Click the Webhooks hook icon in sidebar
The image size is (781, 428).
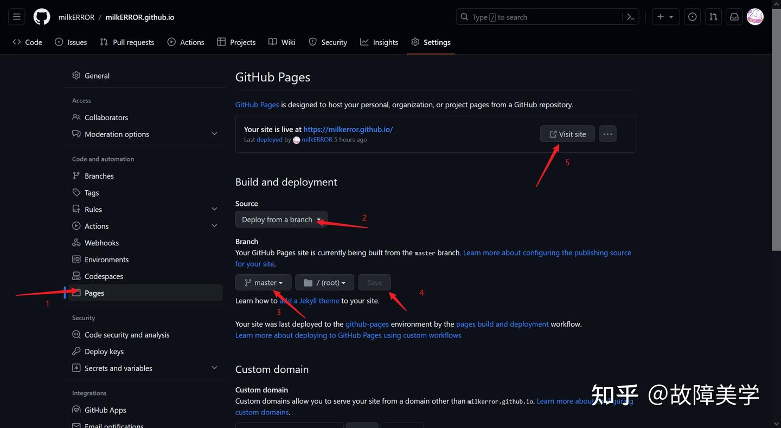click(x=76, y=242)
